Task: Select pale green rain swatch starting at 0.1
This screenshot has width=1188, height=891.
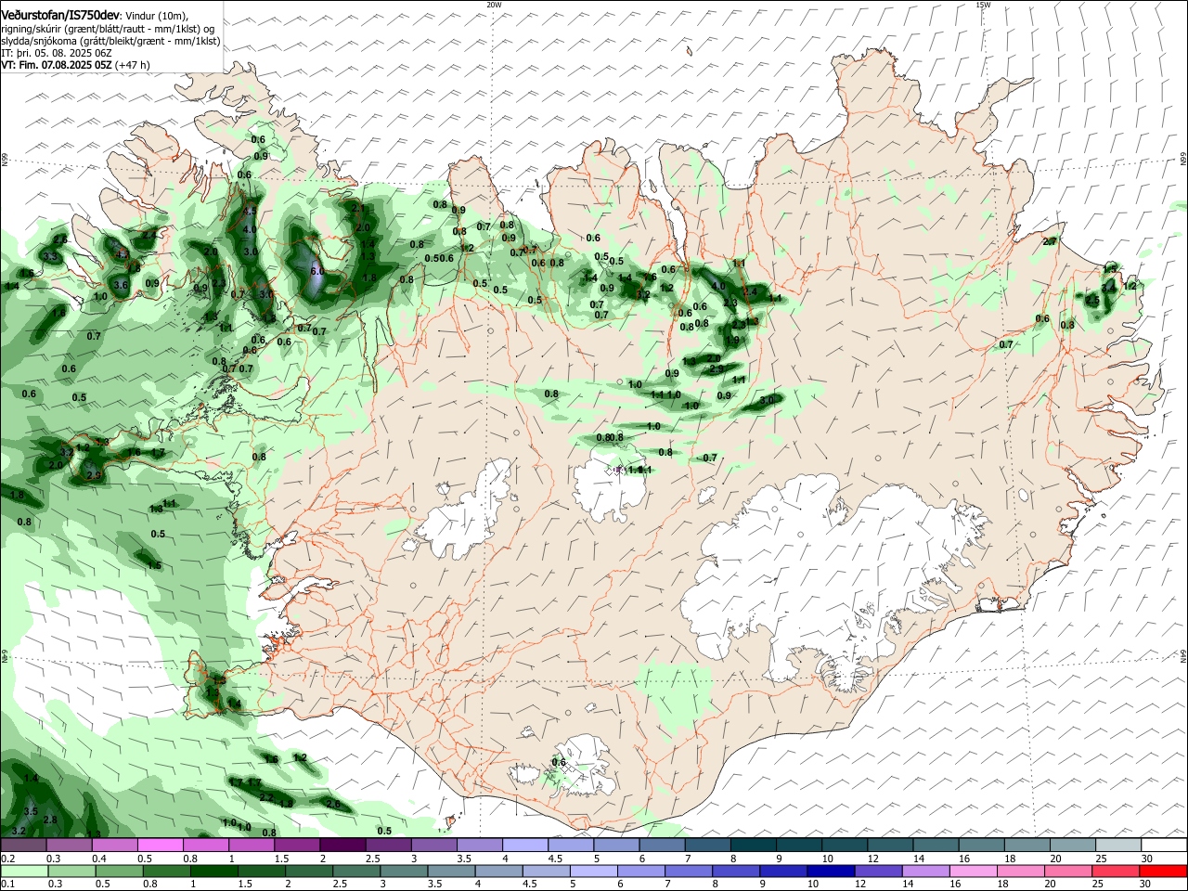Action: pyautogui.click(x=24, y=871)
